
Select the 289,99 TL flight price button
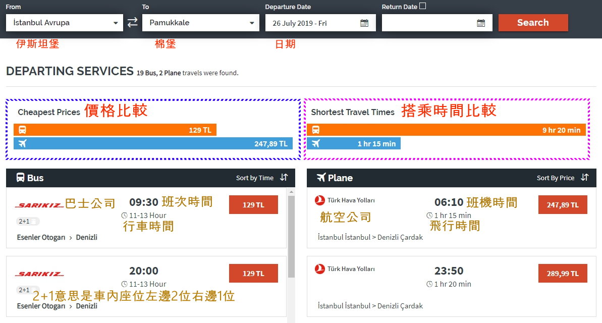coord(563,274)
